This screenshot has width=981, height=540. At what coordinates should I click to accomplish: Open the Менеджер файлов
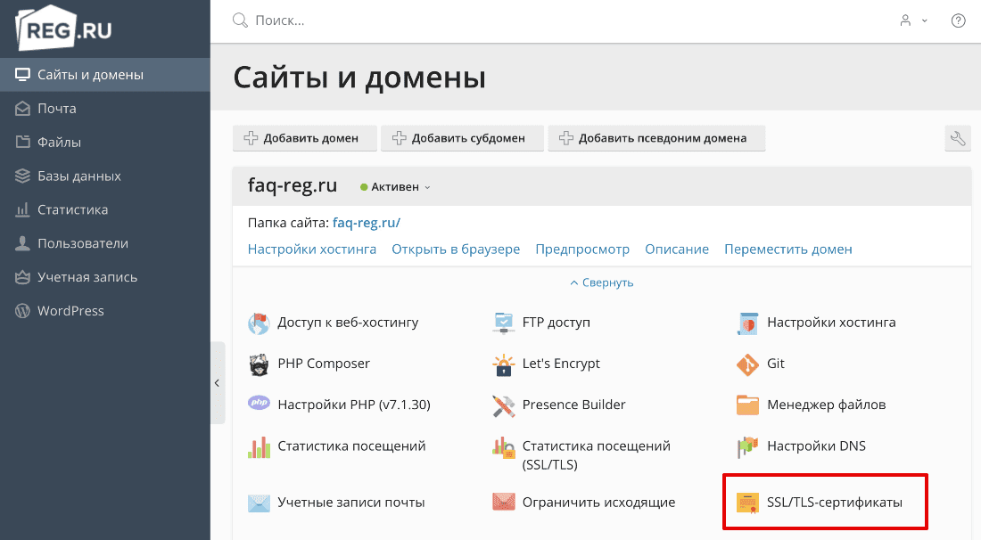(825, 405)
